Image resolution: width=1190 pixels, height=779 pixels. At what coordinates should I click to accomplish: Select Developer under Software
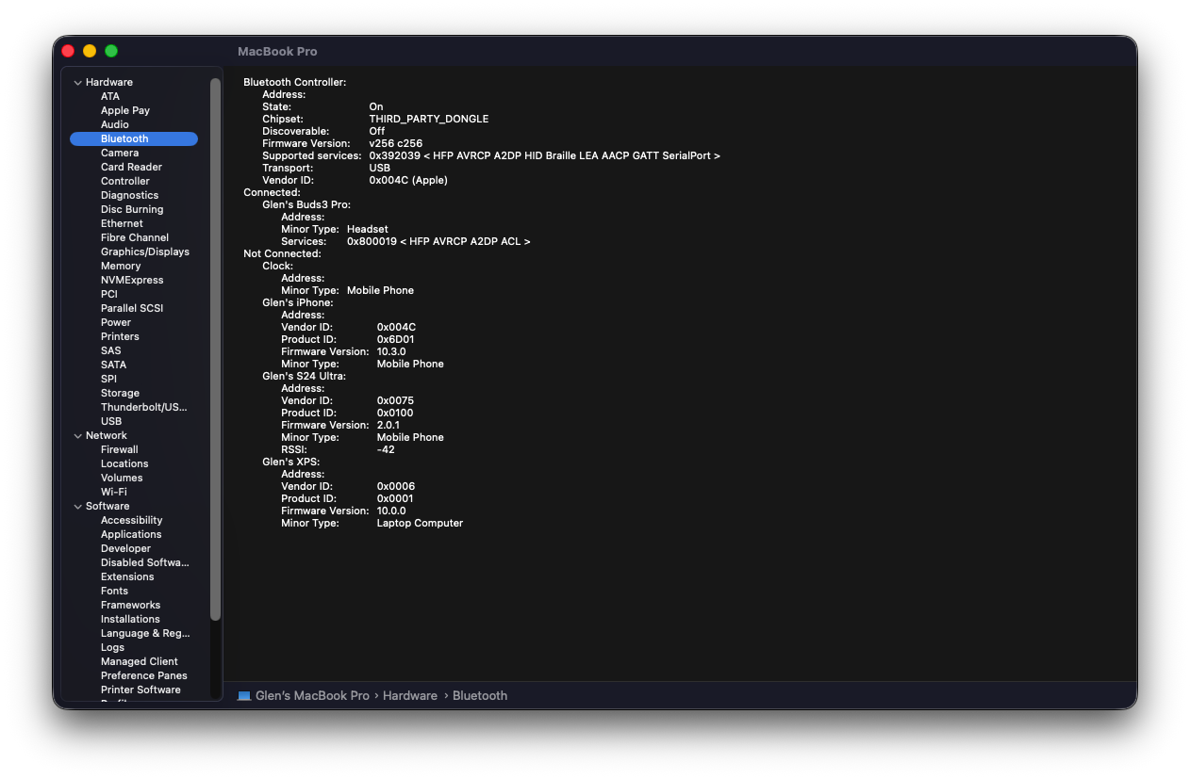tap(125, 548)
